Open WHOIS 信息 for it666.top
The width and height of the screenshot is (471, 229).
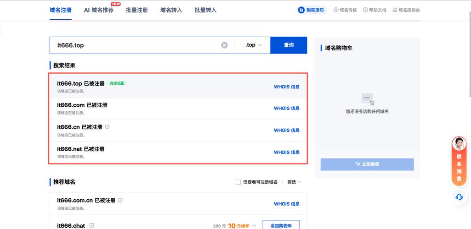click(287, 87)
